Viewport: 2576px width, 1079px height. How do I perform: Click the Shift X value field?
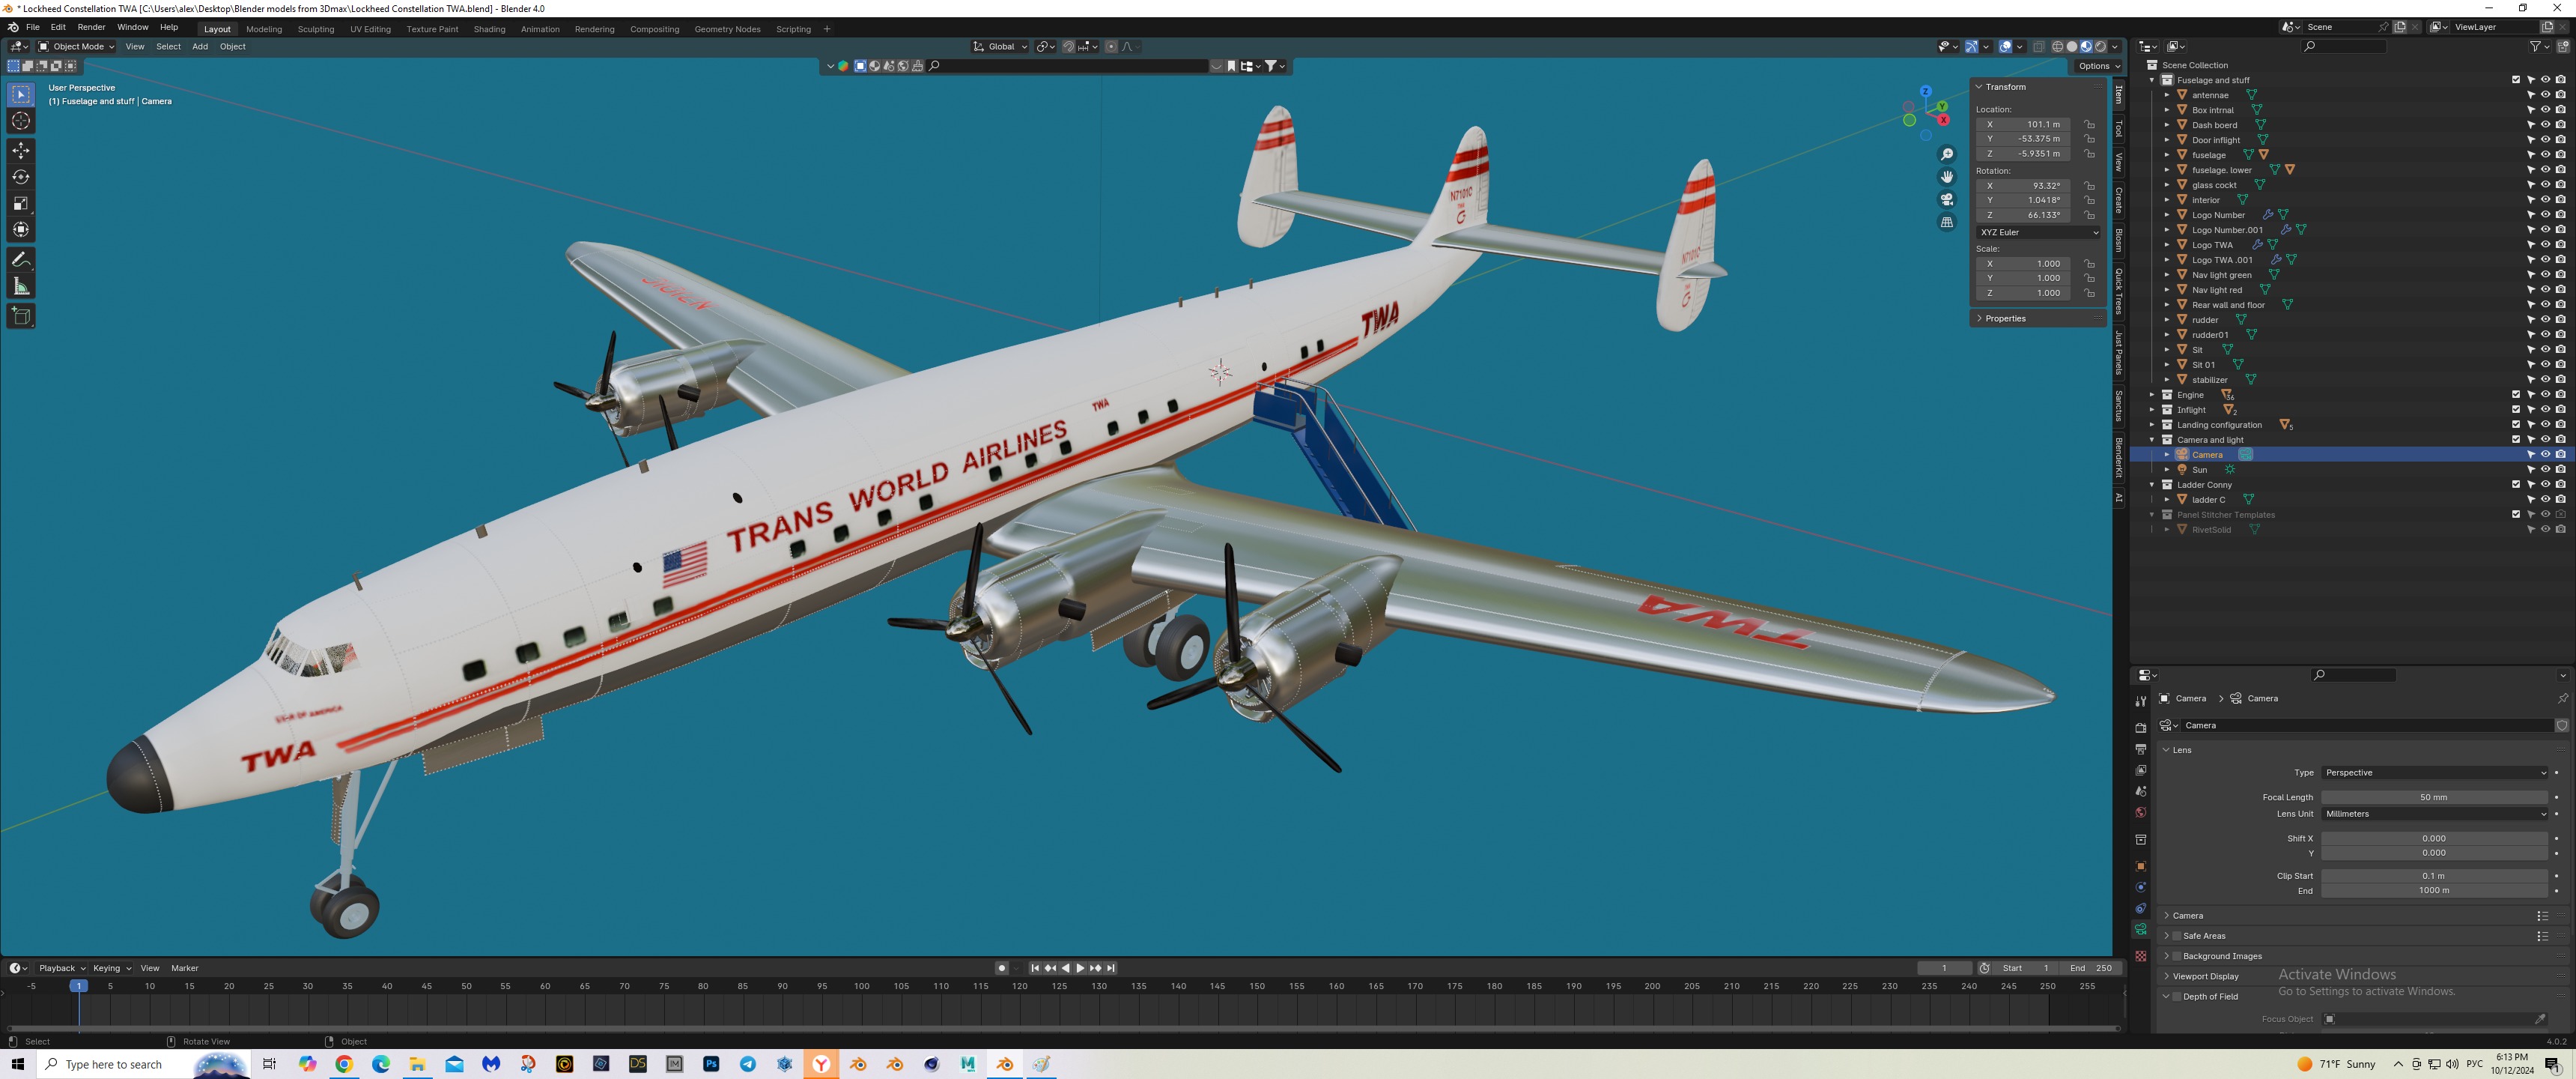[2434, 838]
